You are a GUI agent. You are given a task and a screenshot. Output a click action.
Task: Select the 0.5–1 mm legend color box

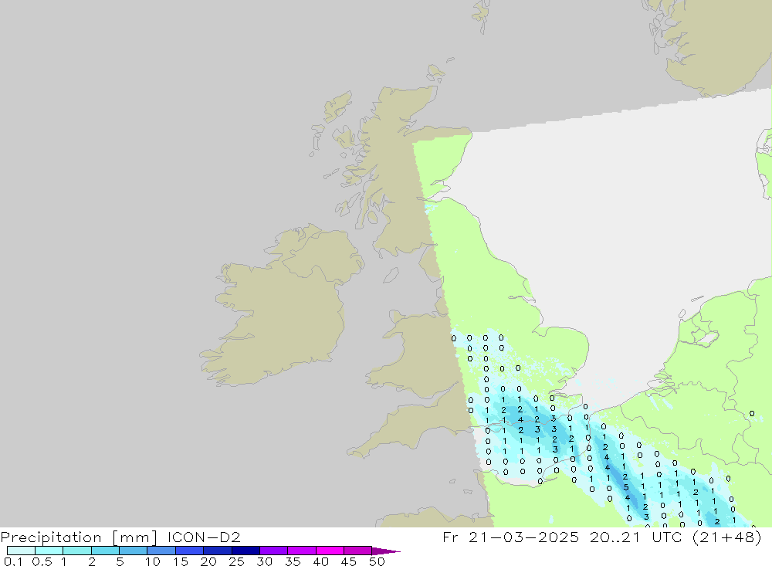point(49,551)
